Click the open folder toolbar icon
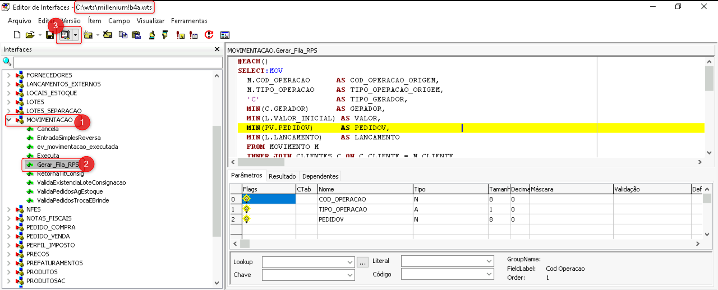718x290 pixels. tap(30, 35)
